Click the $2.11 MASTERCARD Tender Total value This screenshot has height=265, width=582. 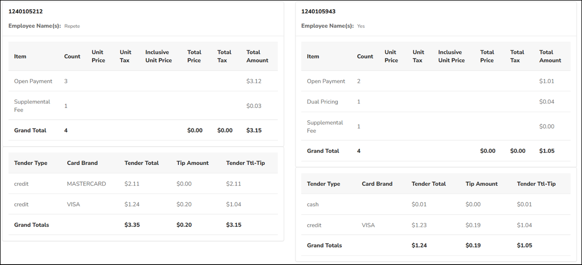132,184
